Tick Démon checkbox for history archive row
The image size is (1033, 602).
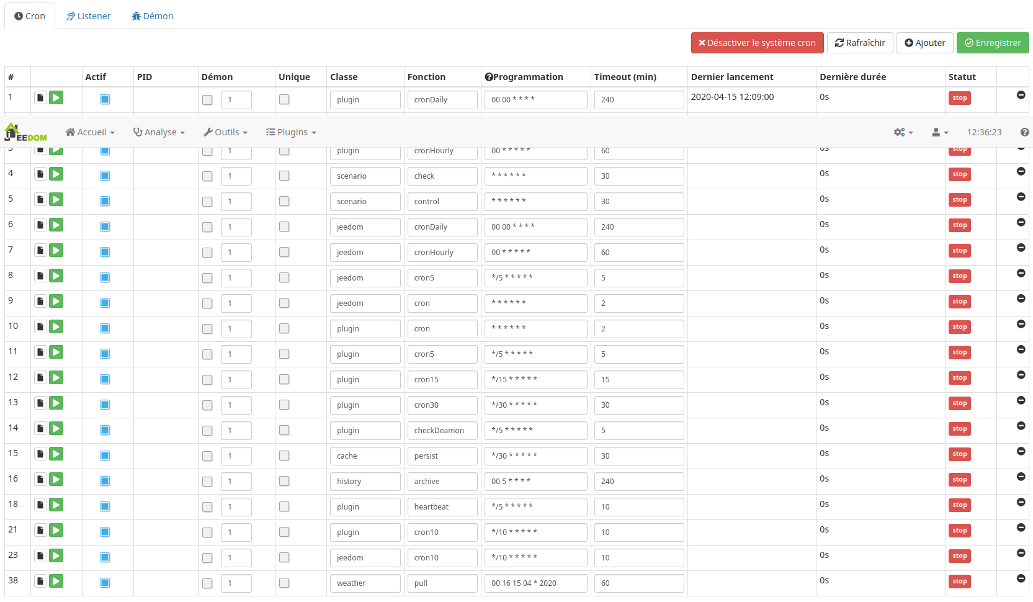pyautogui.click(x=207, y=482)
